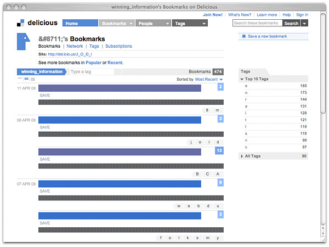The height and width of the screenshot is (247, 329).
Task: Expand the All Tags section
Action: (x=243, y=156)
